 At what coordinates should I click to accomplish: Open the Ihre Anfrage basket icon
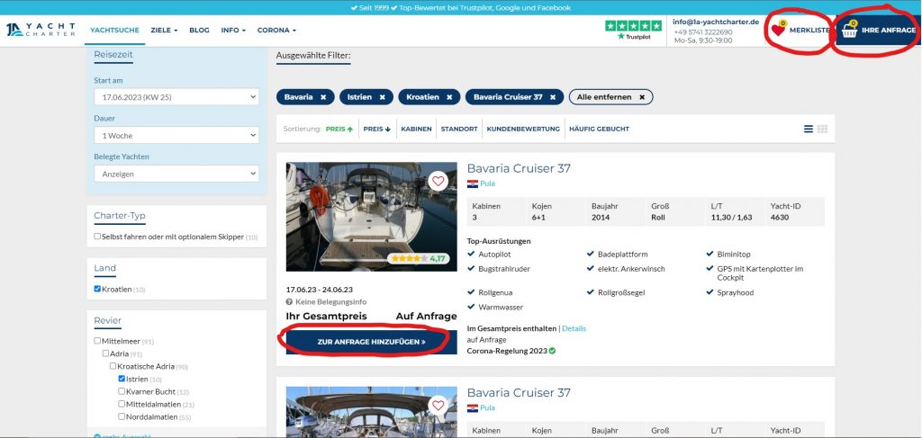[x=848, y=31]
